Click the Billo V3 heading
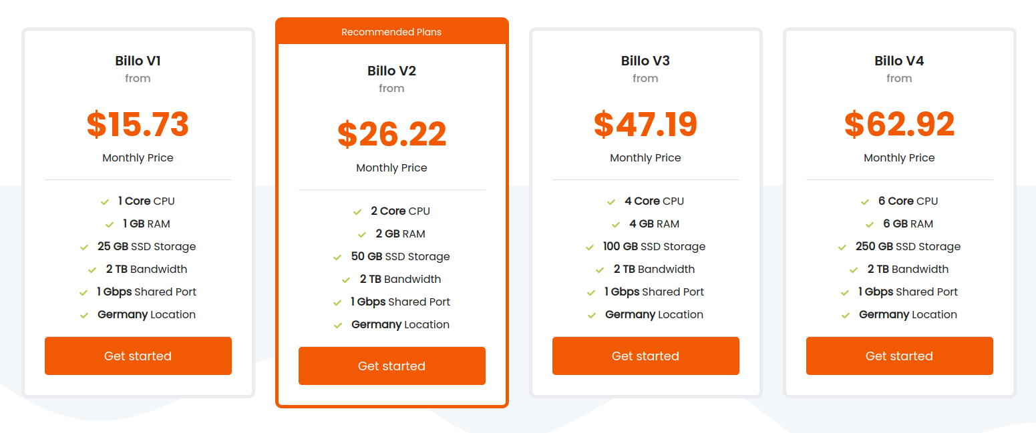The image size is (1036, 433). 645,61
